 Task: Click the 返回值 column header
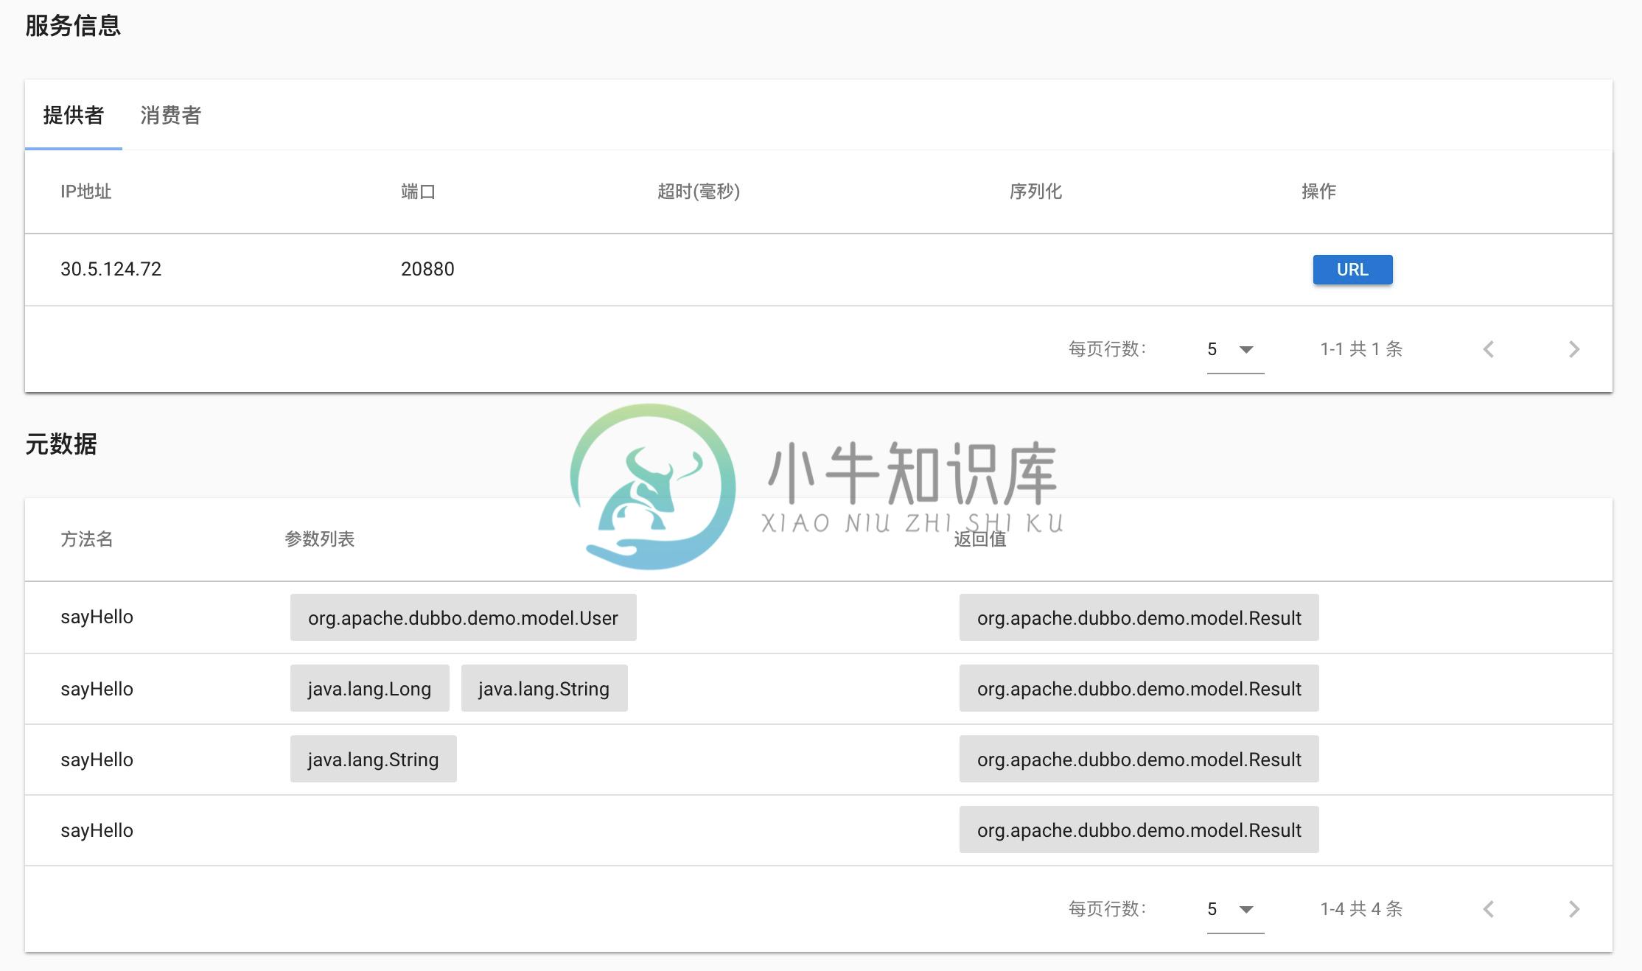point(980,539)
